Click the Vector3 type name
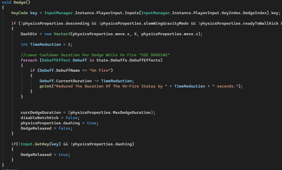This screenshot has height=170, width=282. coord(62,34)
